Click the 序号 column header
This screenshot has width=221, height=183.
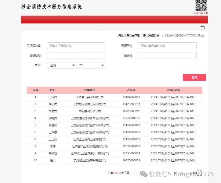point(35,90)
